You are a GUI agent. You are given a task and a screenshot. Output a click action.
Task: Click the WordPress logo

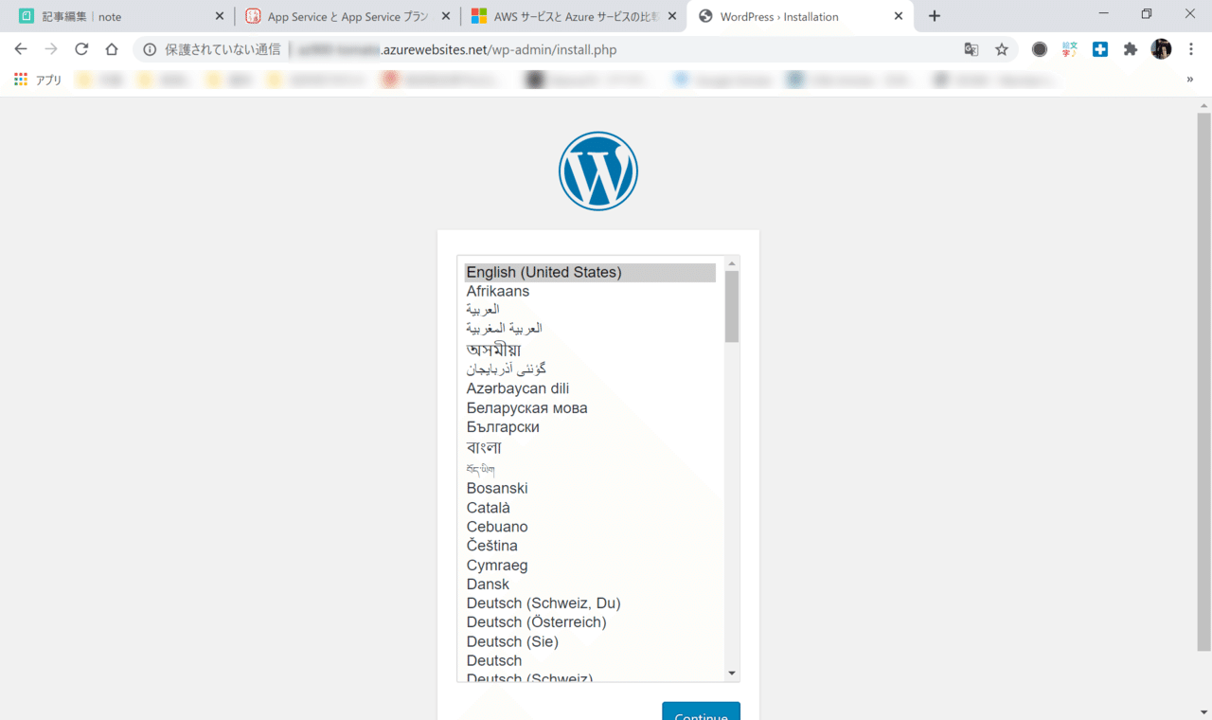click(598, 171)
